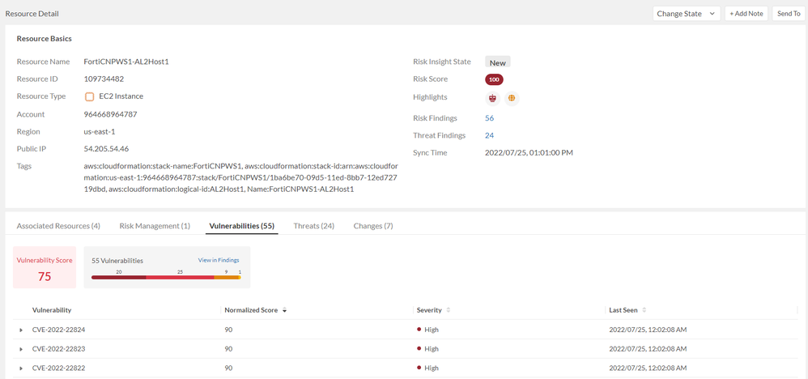
Task: Click the 55 Vulnerabilities label
Action: 117,261
